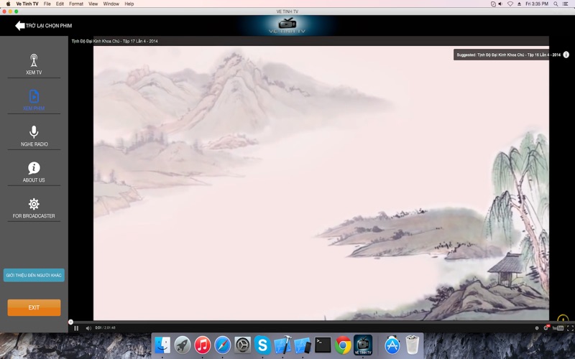Viewport: 575px width, 359px height.
Task: Toggle fullscreen video mode
Action: click(570, 328)
